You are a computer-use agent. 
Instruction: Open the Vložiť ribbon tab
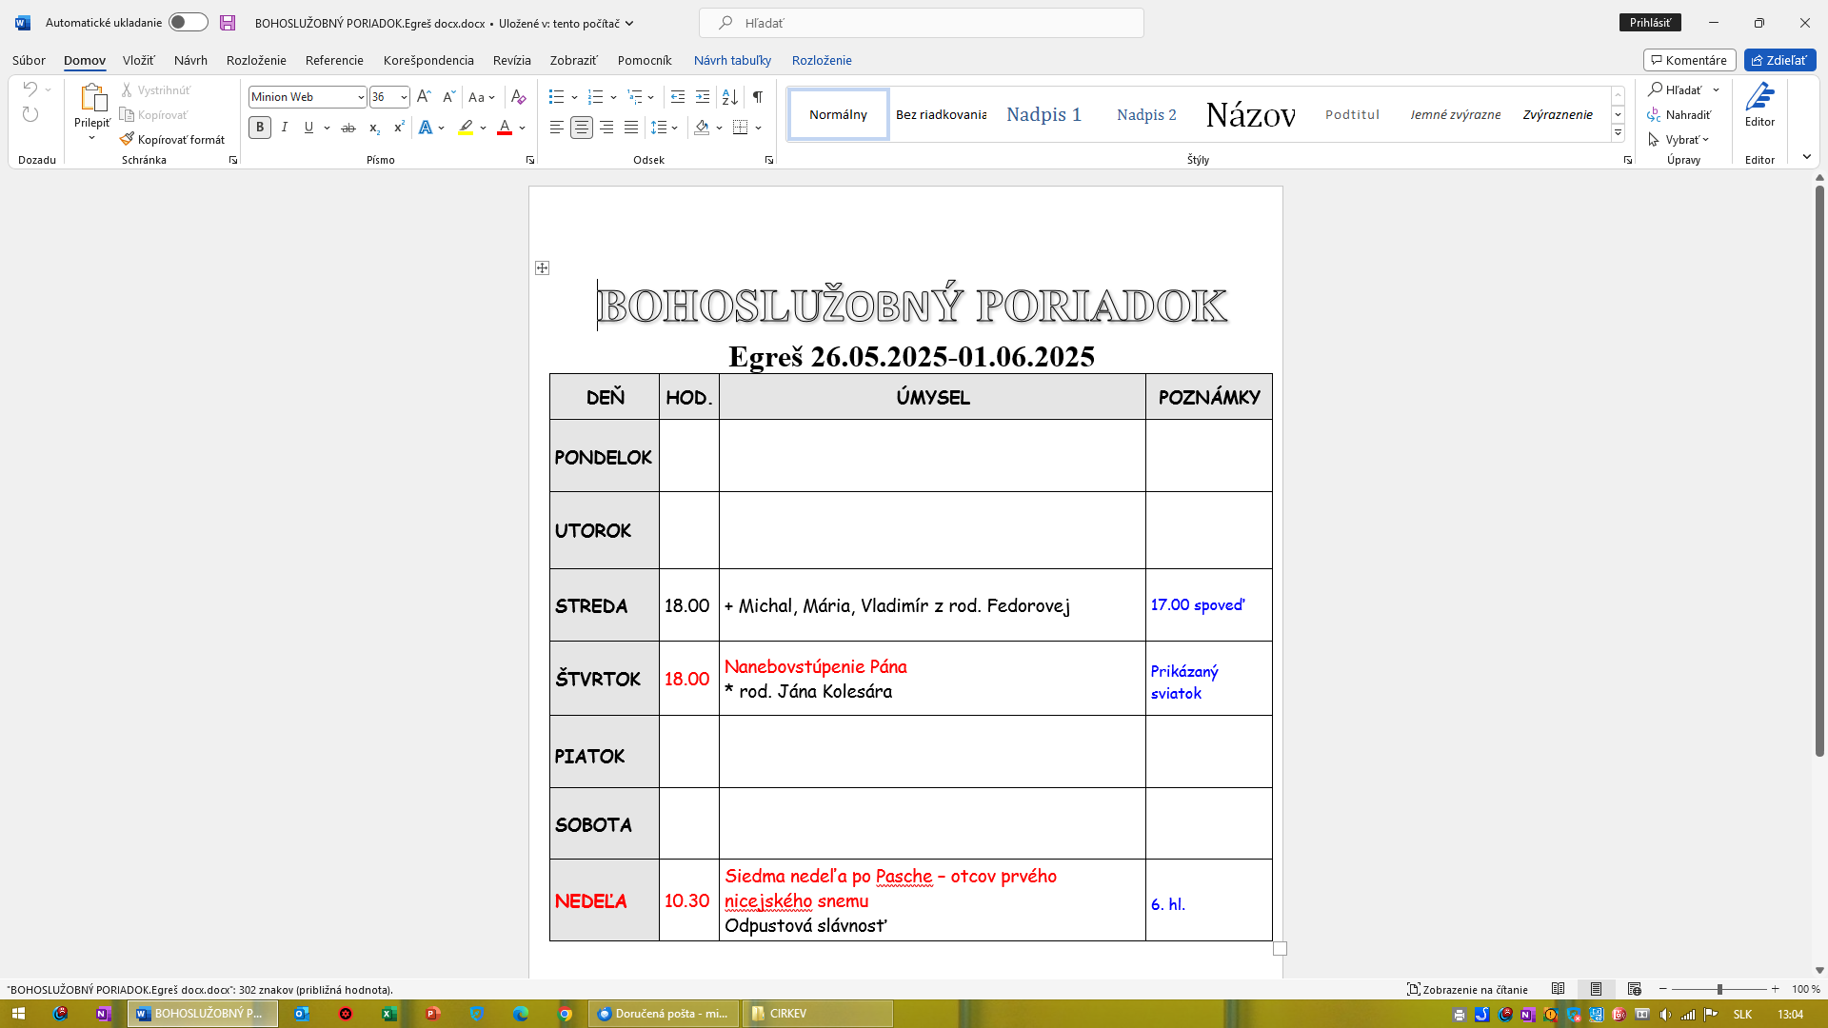(x=138, y=60)
